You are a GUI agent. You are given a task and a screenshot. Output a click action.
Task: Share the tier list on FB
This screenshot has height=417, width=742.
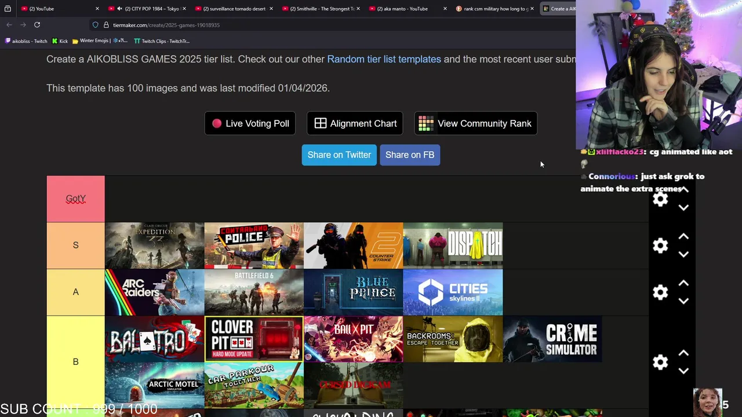coord(410,155)
